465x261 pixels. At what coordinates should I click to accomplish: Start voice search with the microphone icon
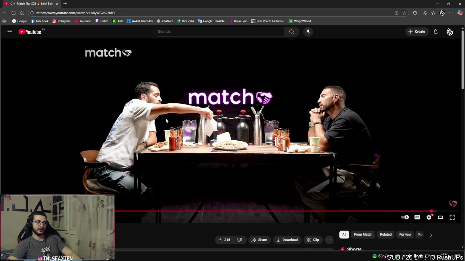pyautogui.click(x=308, y=32)
